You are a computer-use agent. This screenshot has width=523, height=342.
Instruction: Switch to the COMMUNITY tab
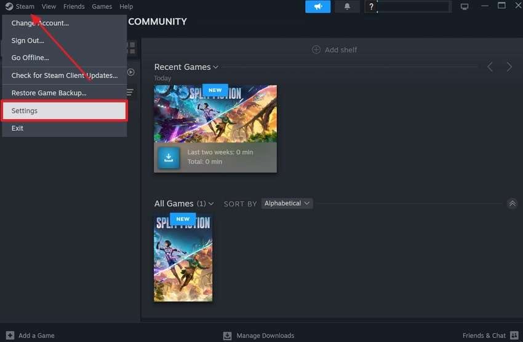coord(158,21)
